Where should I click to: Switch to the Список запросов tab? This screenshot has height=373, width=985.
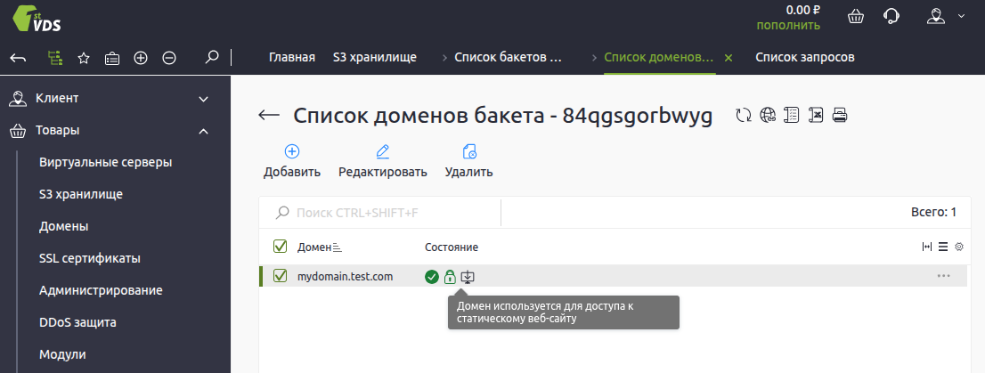point(805,58)
